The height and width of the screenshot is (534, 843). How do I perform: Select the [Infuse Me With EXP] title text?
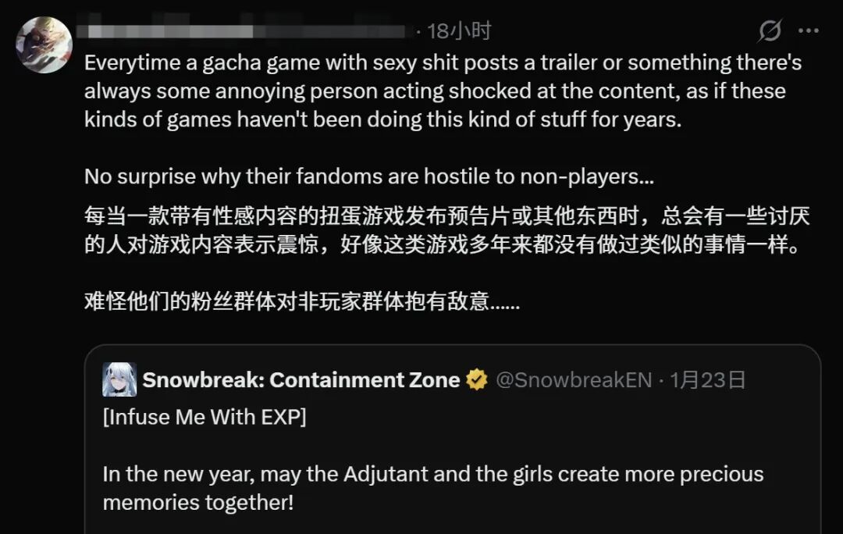tap(205, 418)
